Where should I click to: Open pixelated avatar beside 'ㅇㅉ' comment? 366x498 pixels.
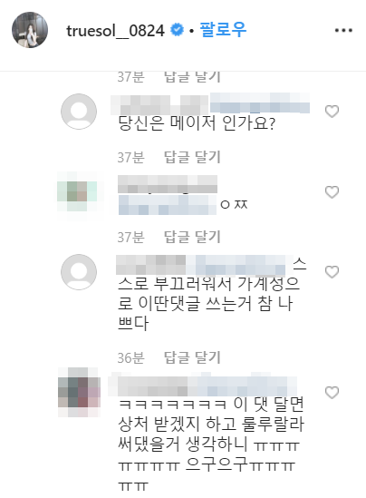click(x=77, y=191)
